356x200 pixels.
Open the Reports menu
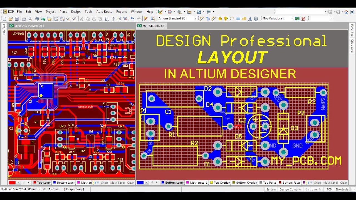pyautogui.click(x=122, y=12)
